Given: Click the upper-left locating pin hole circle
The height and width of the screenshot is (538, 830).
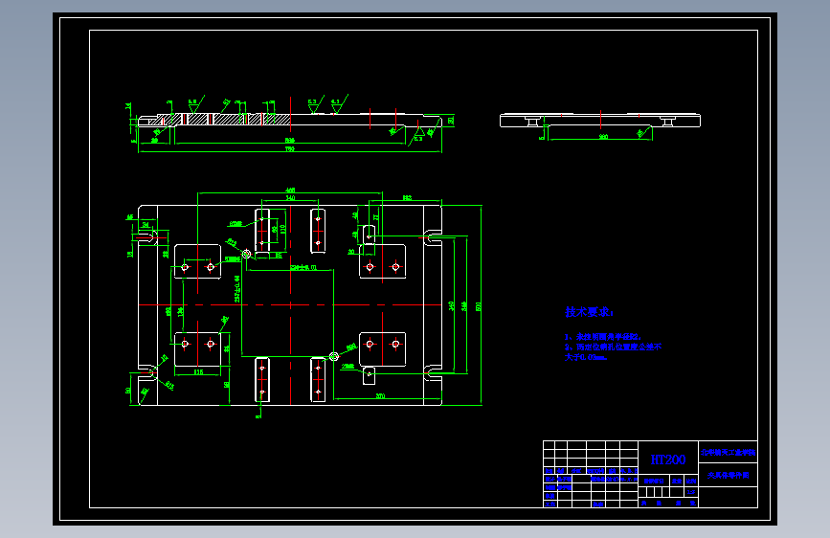Looking at the screenshot, I should pos(246,255).
